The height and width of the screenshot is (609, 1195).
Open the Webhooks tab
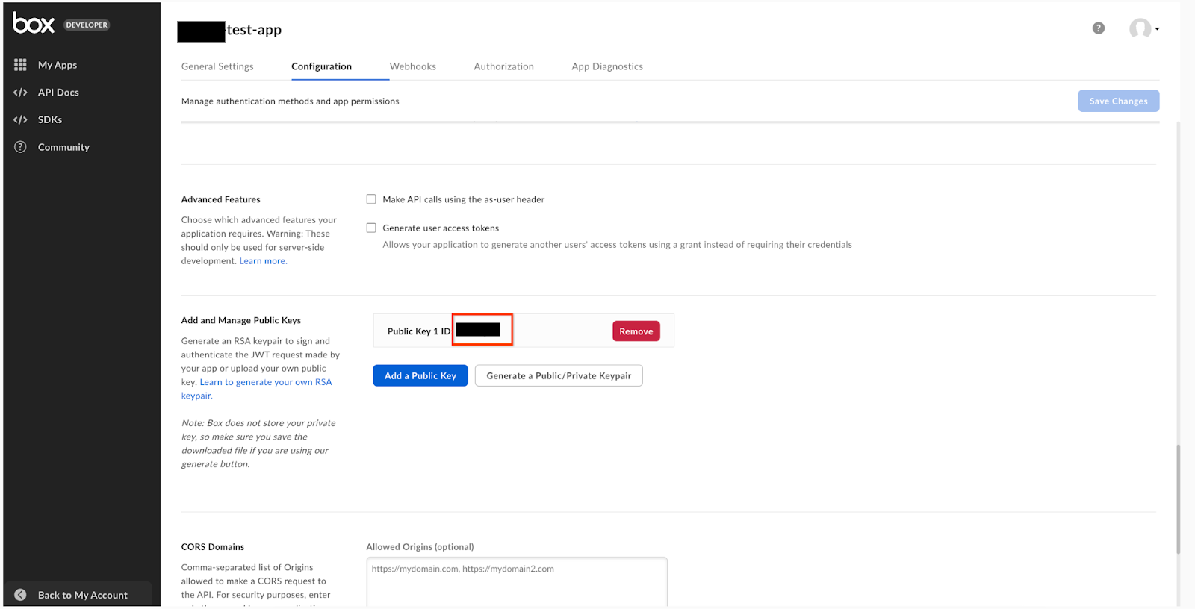(x=412, y=66)
